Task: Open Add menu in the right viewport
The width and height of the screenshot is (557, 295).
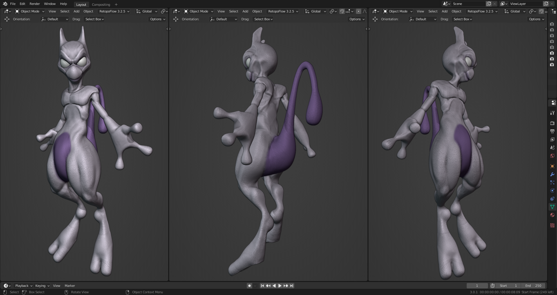Action: tap(444, 11)
